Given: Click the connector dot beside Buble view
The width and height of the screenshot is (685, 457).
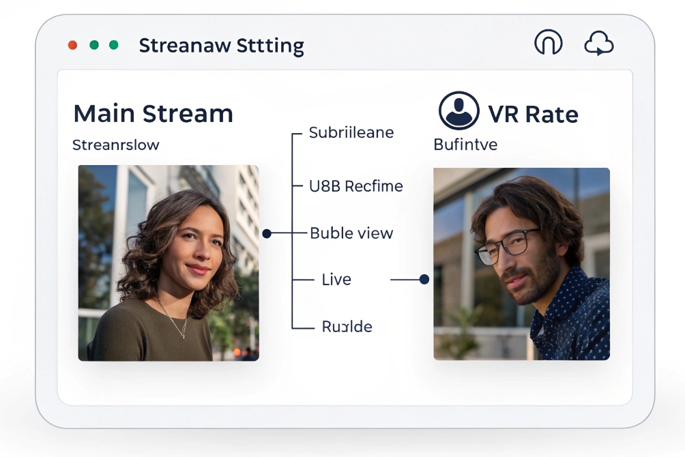Looking at the screenshot, I should (x=266, y=233).
